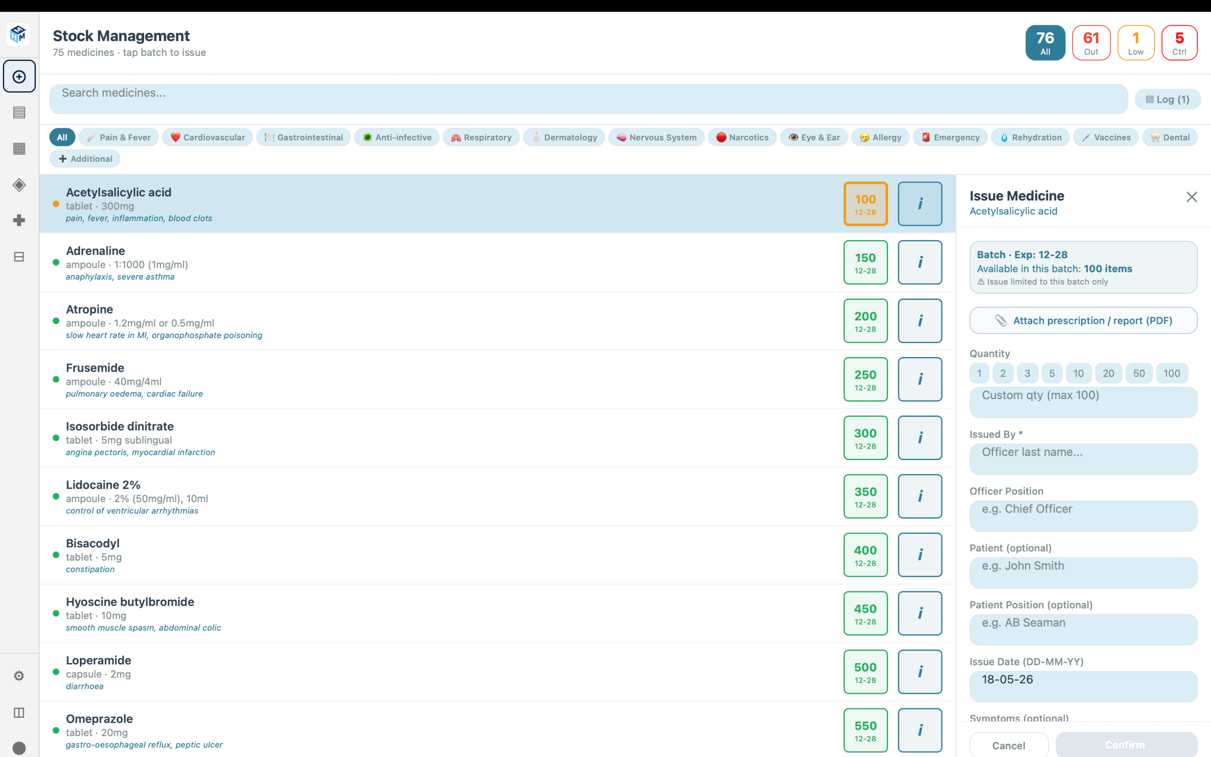The width and height of the screenshot is (1211, 757).
Task: Open info for Adrenaline
Action: point(920,262)
